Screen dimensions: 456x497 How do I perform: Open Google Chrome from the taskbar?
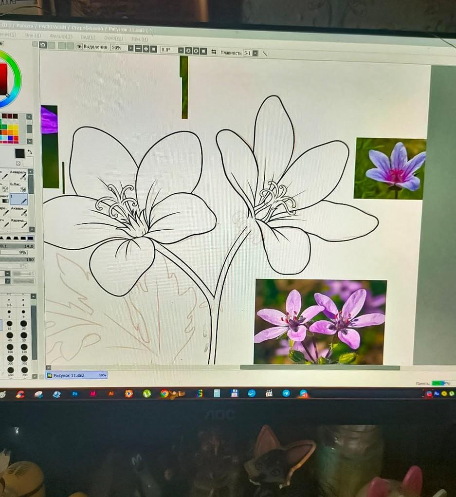(x=164, y=393)
